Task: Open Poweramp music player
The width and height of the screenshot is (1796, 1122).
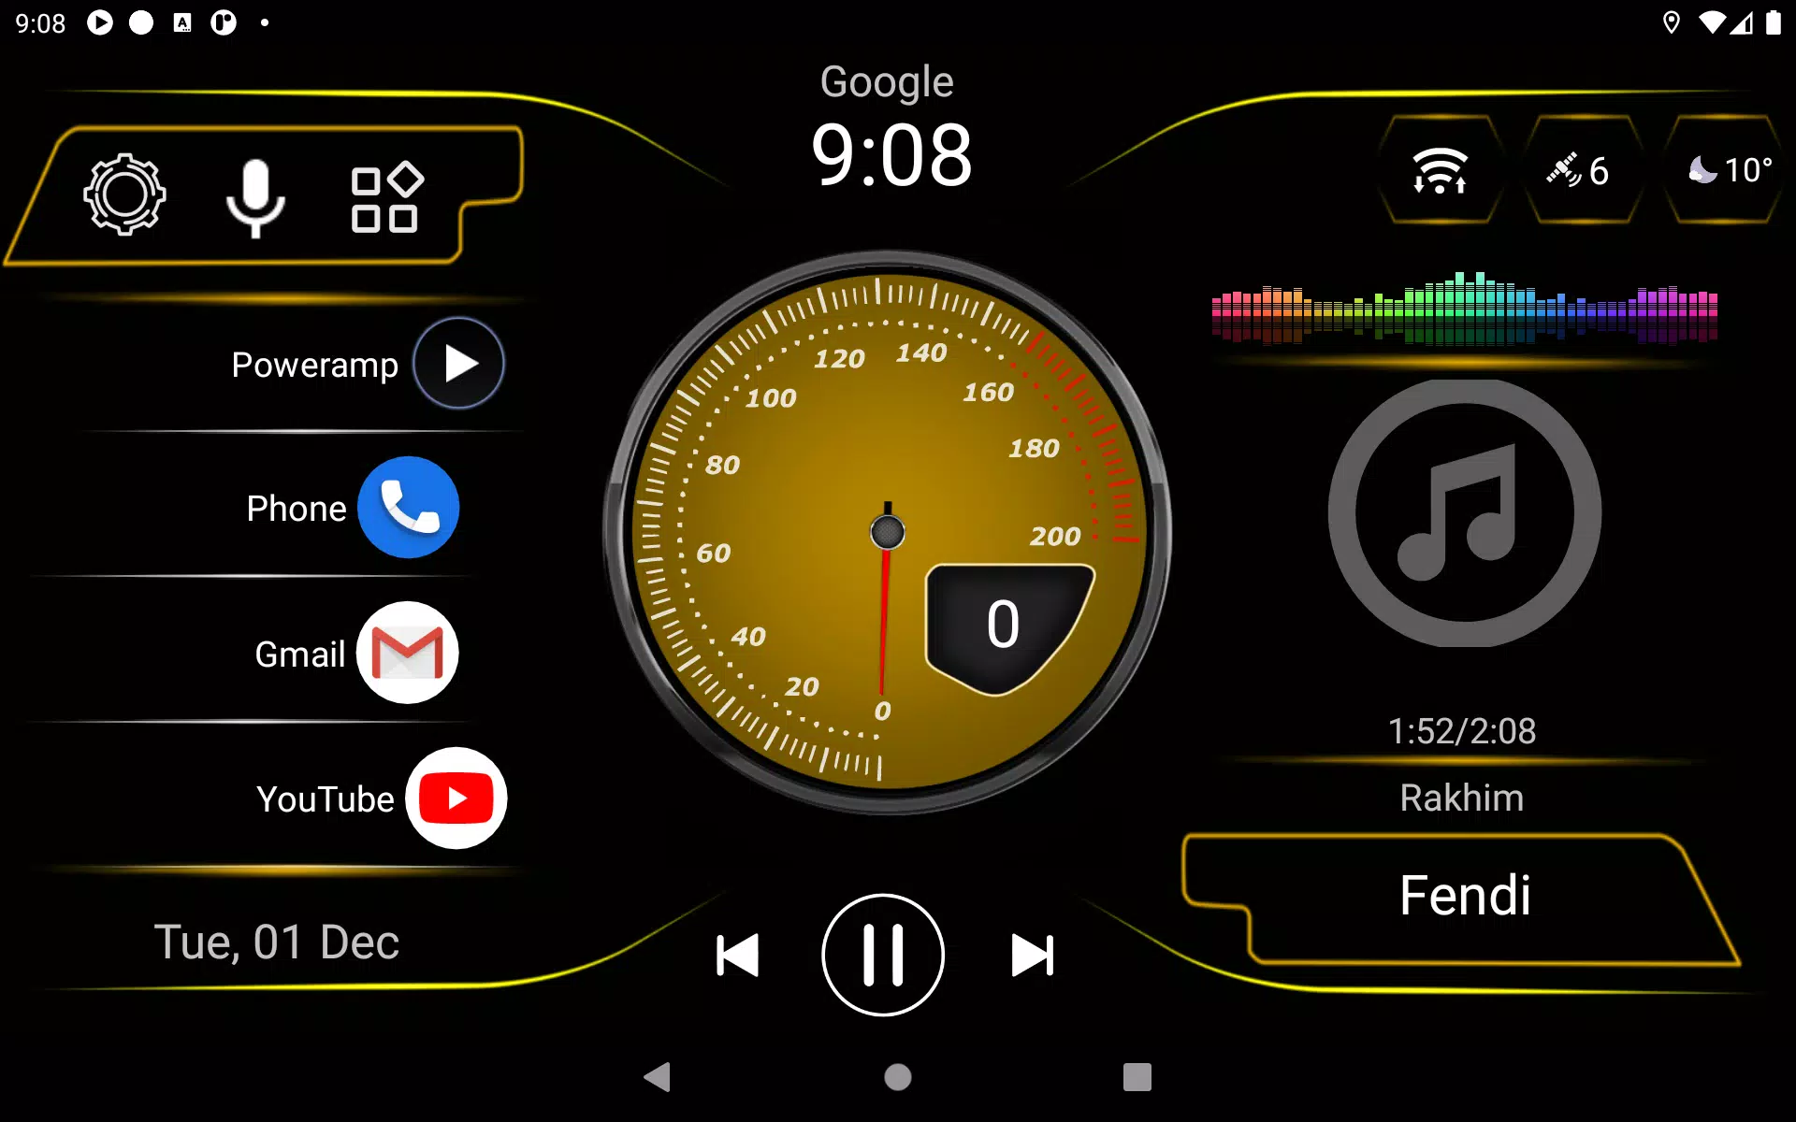Action: click(457, 363)
